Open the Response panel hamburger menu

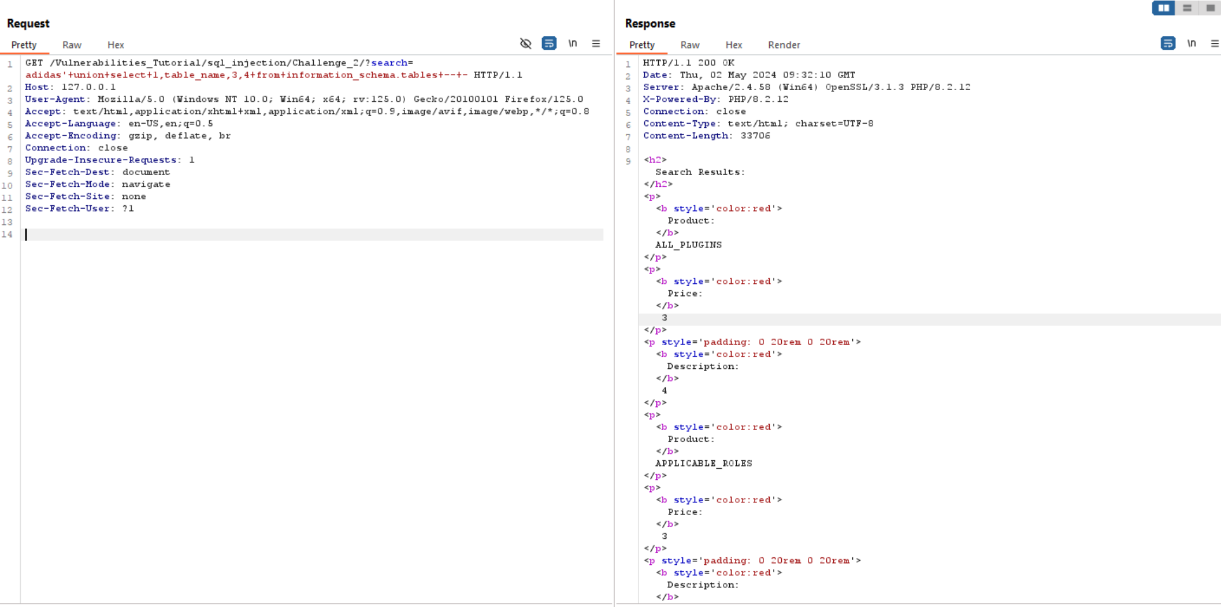[1215, 43]
